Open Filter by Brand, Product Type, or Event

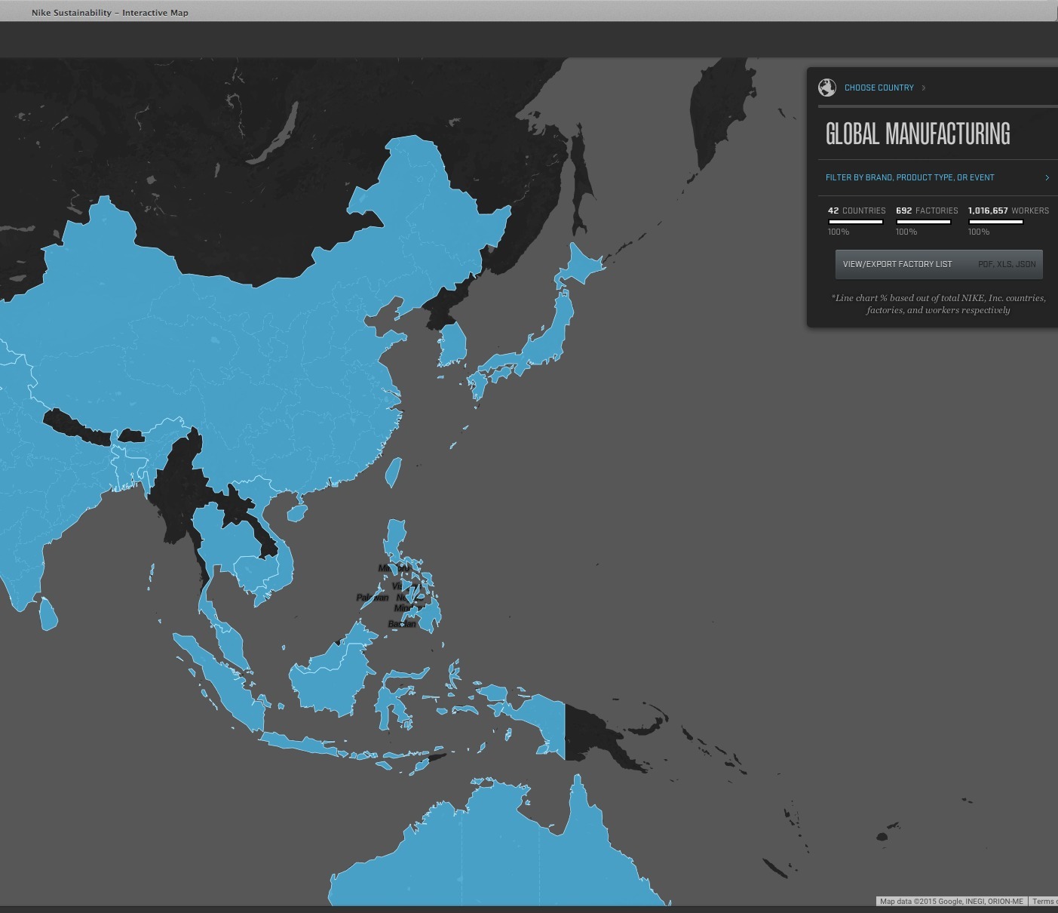(x=909, y=177)
